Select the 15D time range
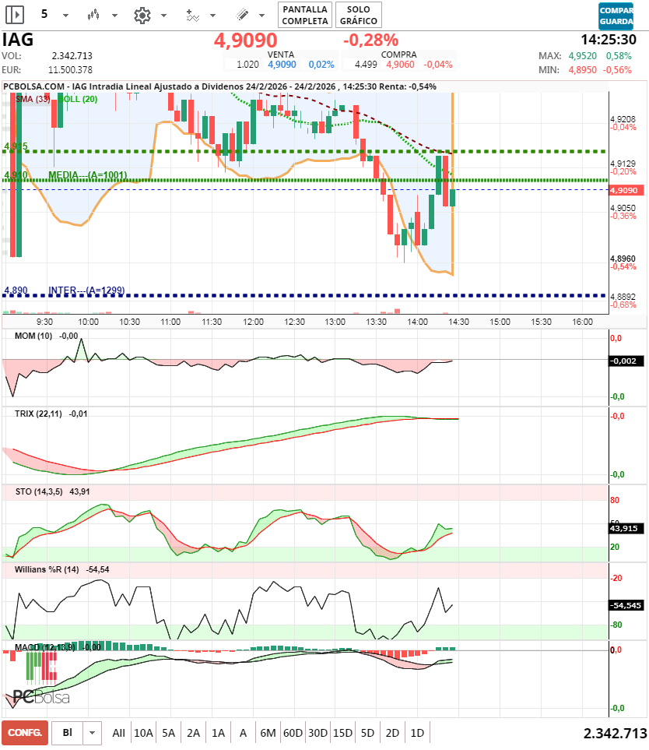Image resolution: width=649 pixels, height=750 pixels. tap(342, 733)
